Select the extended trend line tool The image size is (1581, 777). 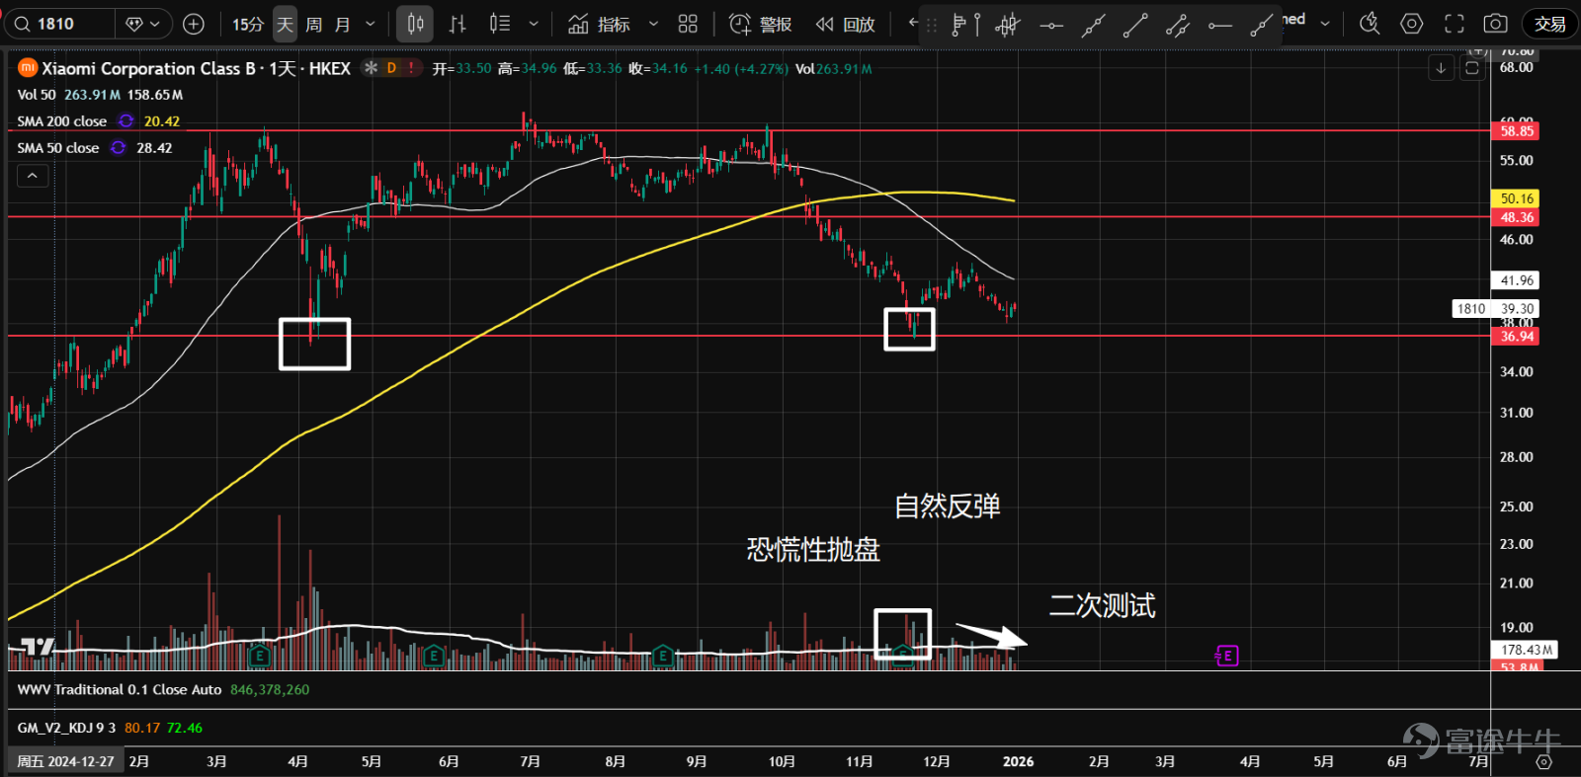pyautogui.click(x=1093, y=25)
